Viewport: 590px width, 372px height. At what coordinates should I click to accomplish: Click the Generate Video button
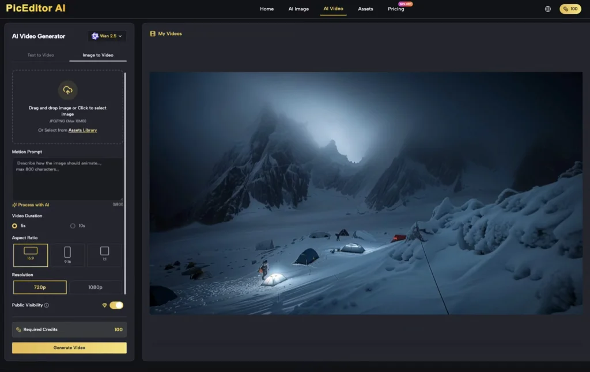[x=69, y=348]
